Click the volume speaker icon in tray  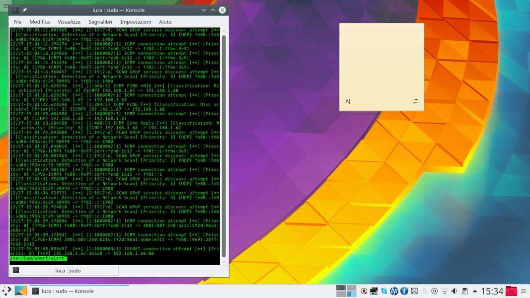[454, 291]
